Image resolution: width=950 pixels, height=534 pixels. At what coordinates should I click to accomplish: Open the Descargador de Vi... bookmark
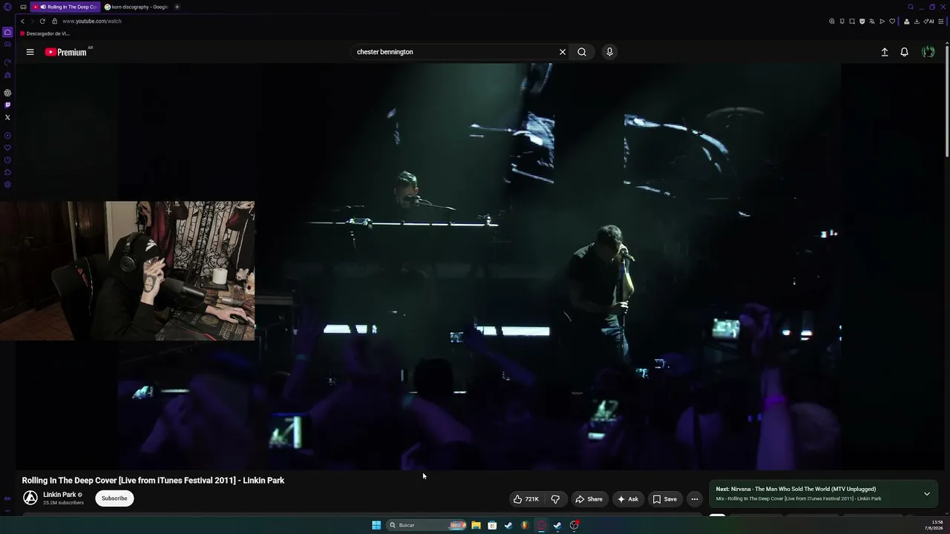[x=45, y=33]
